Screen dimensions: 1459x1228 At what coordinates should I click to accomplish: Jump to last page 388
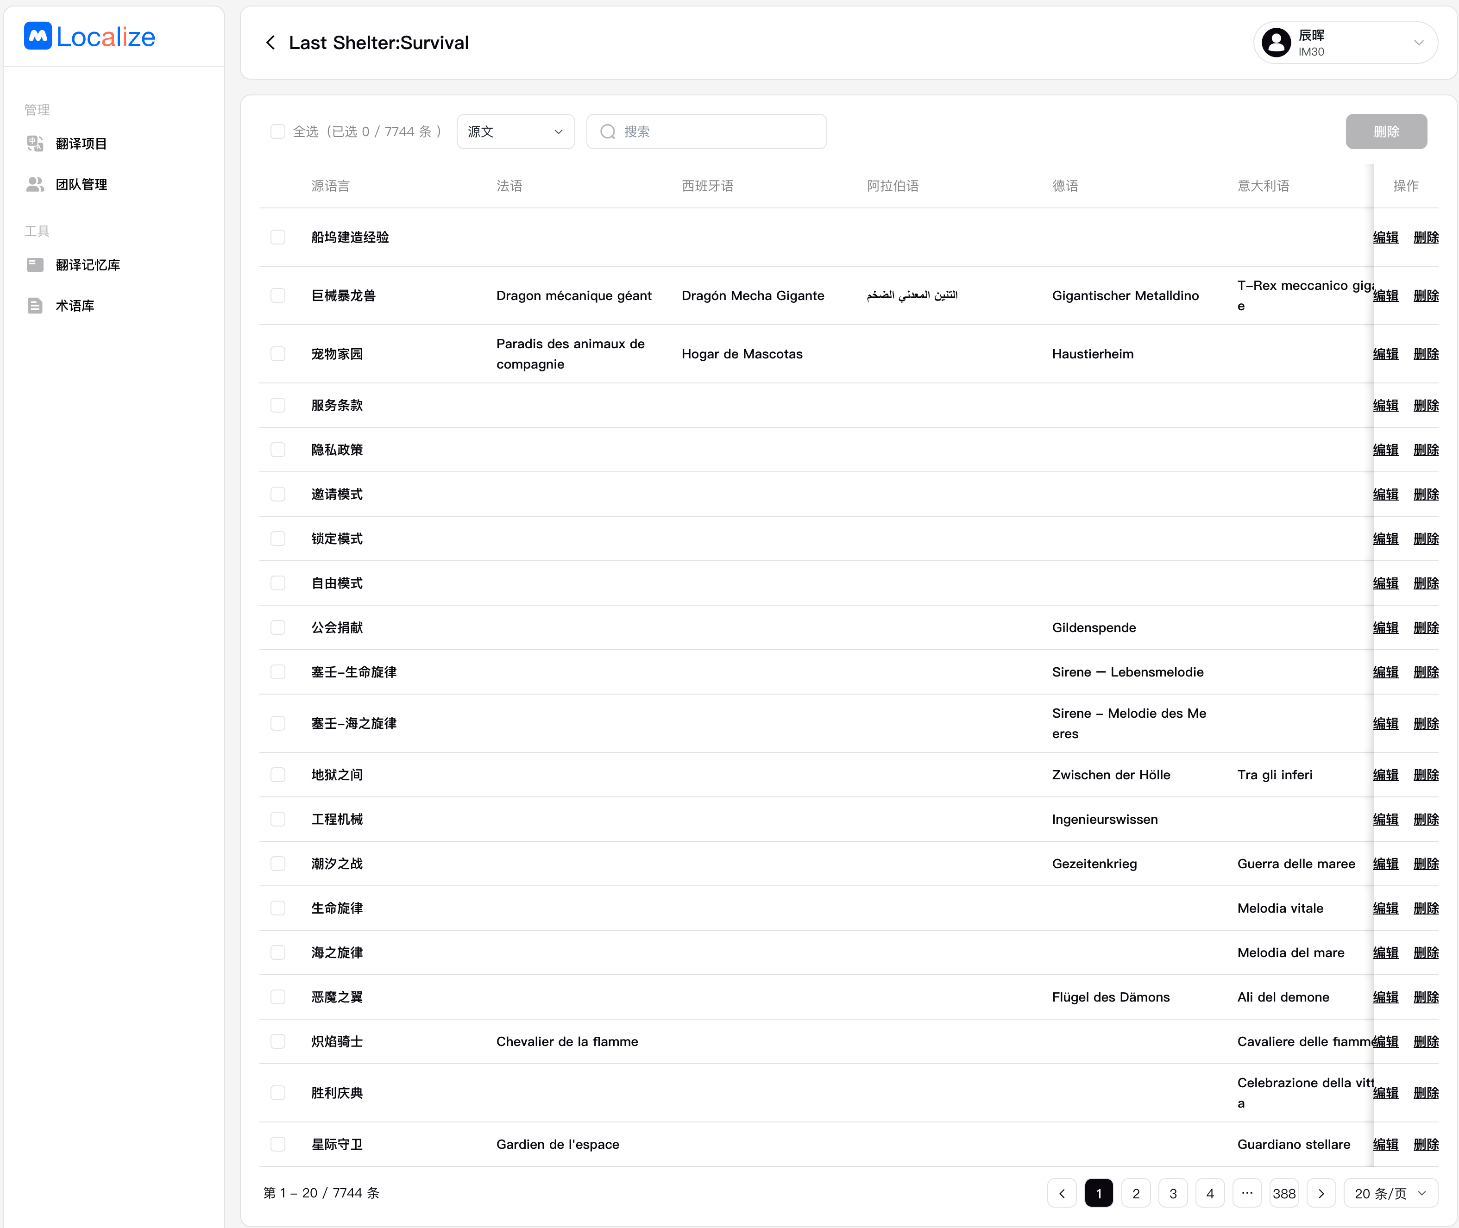[x=1283, y=1193]
